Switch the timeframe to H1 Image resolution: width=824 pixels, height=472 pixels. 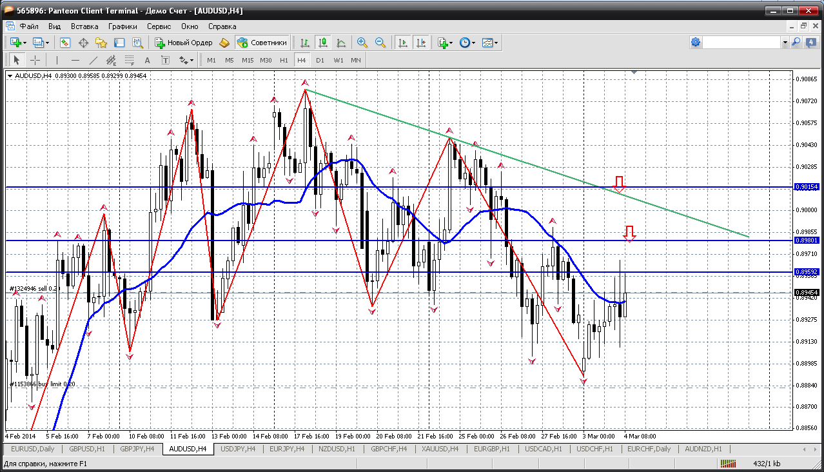[284, 60]
